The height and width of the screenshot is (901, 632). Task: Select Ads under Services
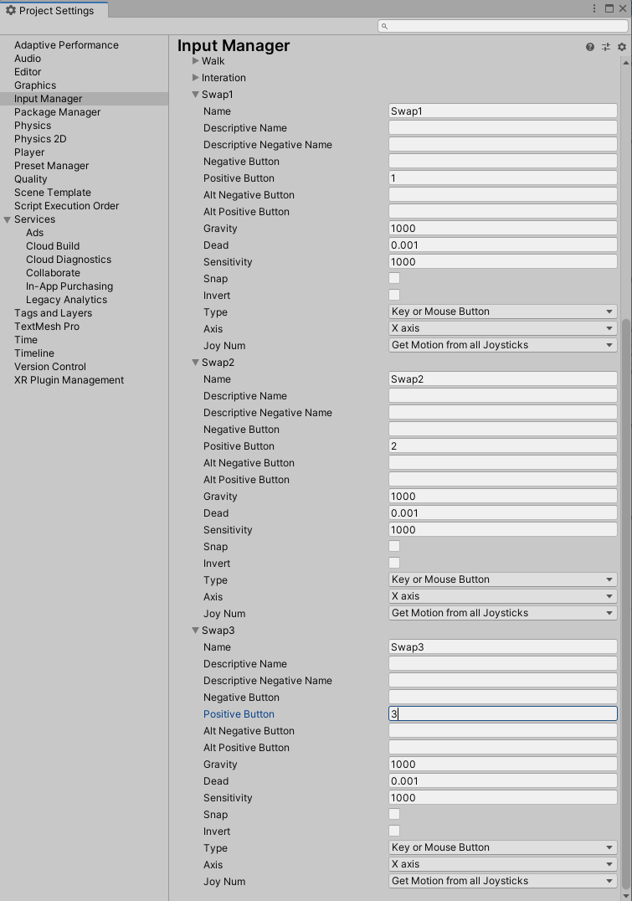pyautogui.click(x=34, y=233)
